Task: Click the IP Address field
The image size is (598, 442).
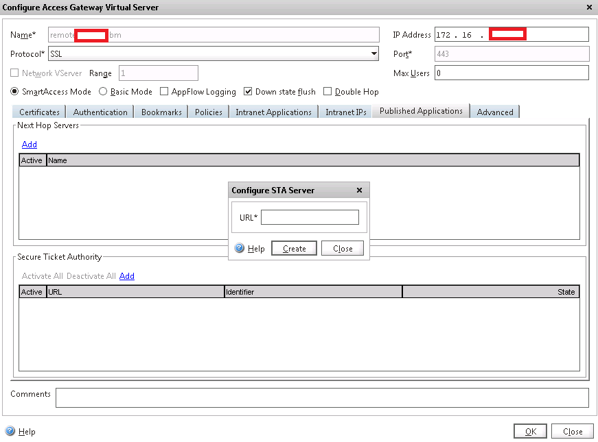Action: point(511,35)
